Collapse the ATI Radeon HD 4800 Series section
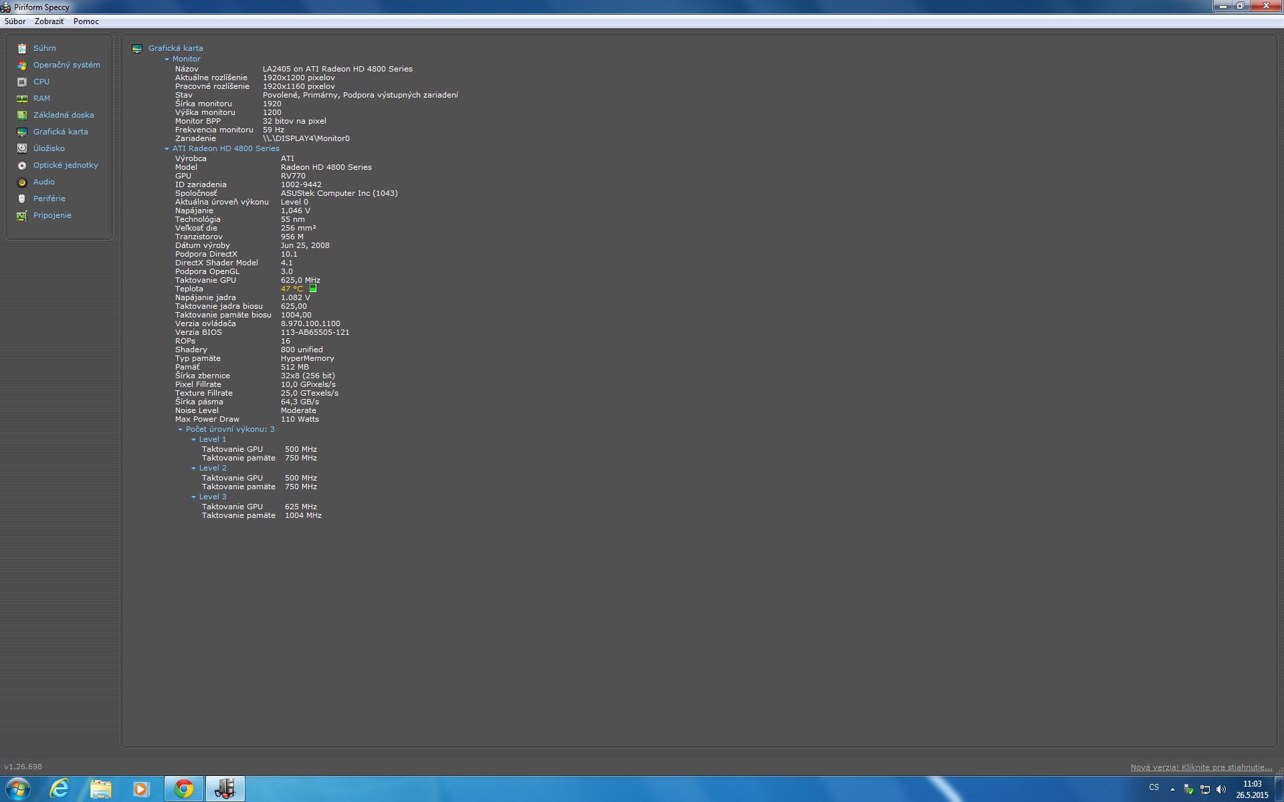Screen dimensions: 1284x802 167,148
